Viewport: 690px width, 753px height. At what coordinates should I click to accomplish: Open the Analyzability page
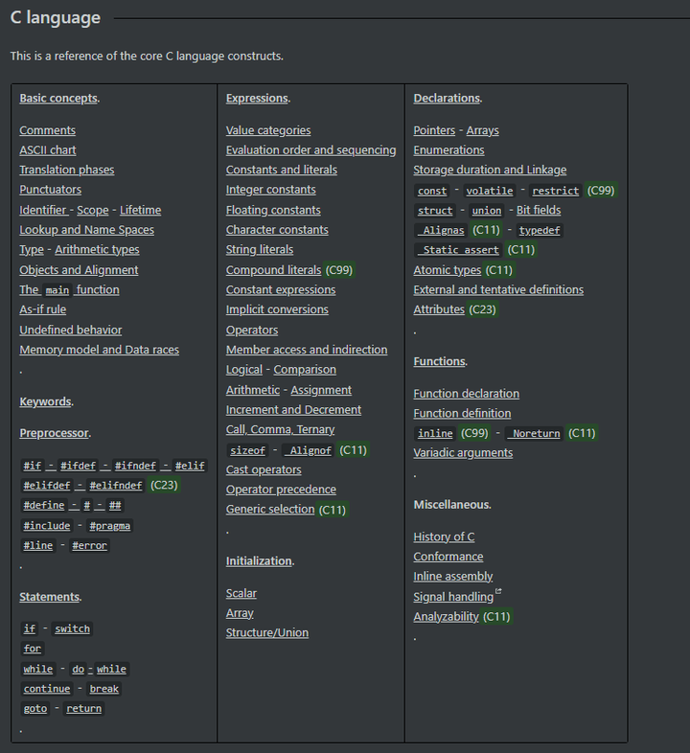click(x=446, y=617)
